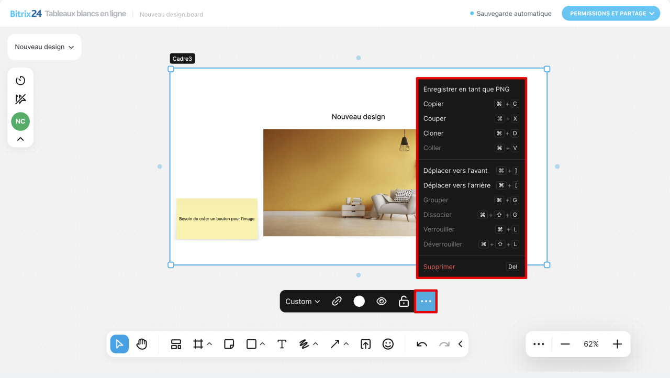Expand the Nouveau design board dropdown

44,47
